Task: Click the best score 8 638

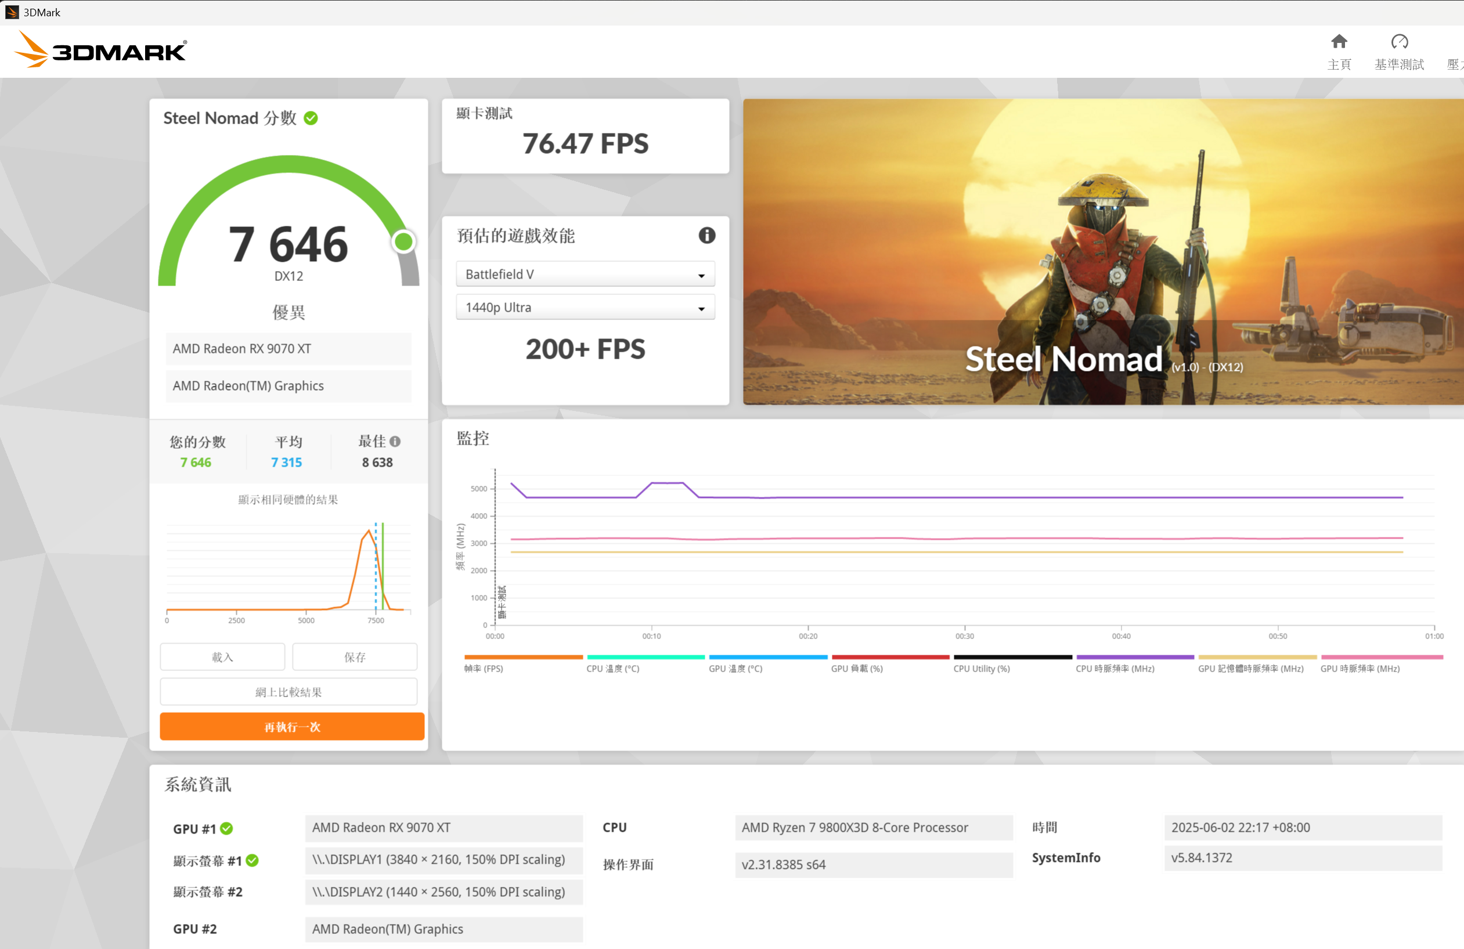Action: pyautogui.click(x=377, y=463)
